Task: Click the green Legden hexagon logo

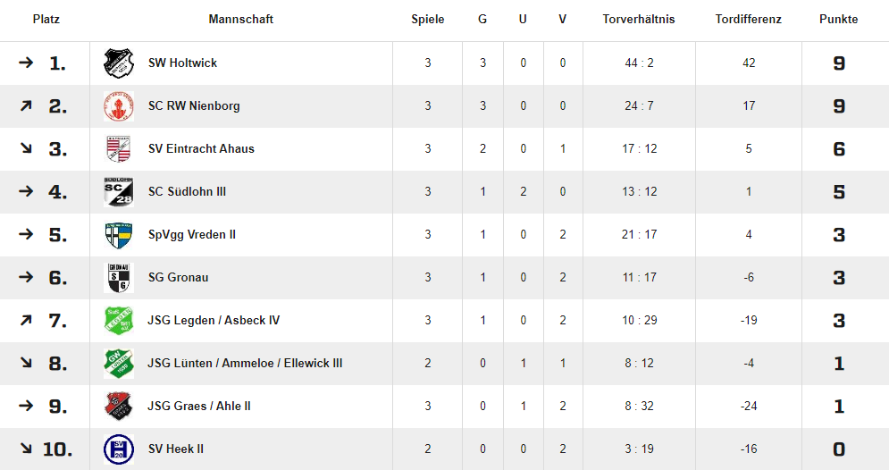Action: [119, 320]
